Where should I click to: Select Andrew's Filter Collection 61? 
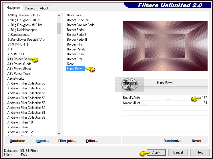point(26,113)
